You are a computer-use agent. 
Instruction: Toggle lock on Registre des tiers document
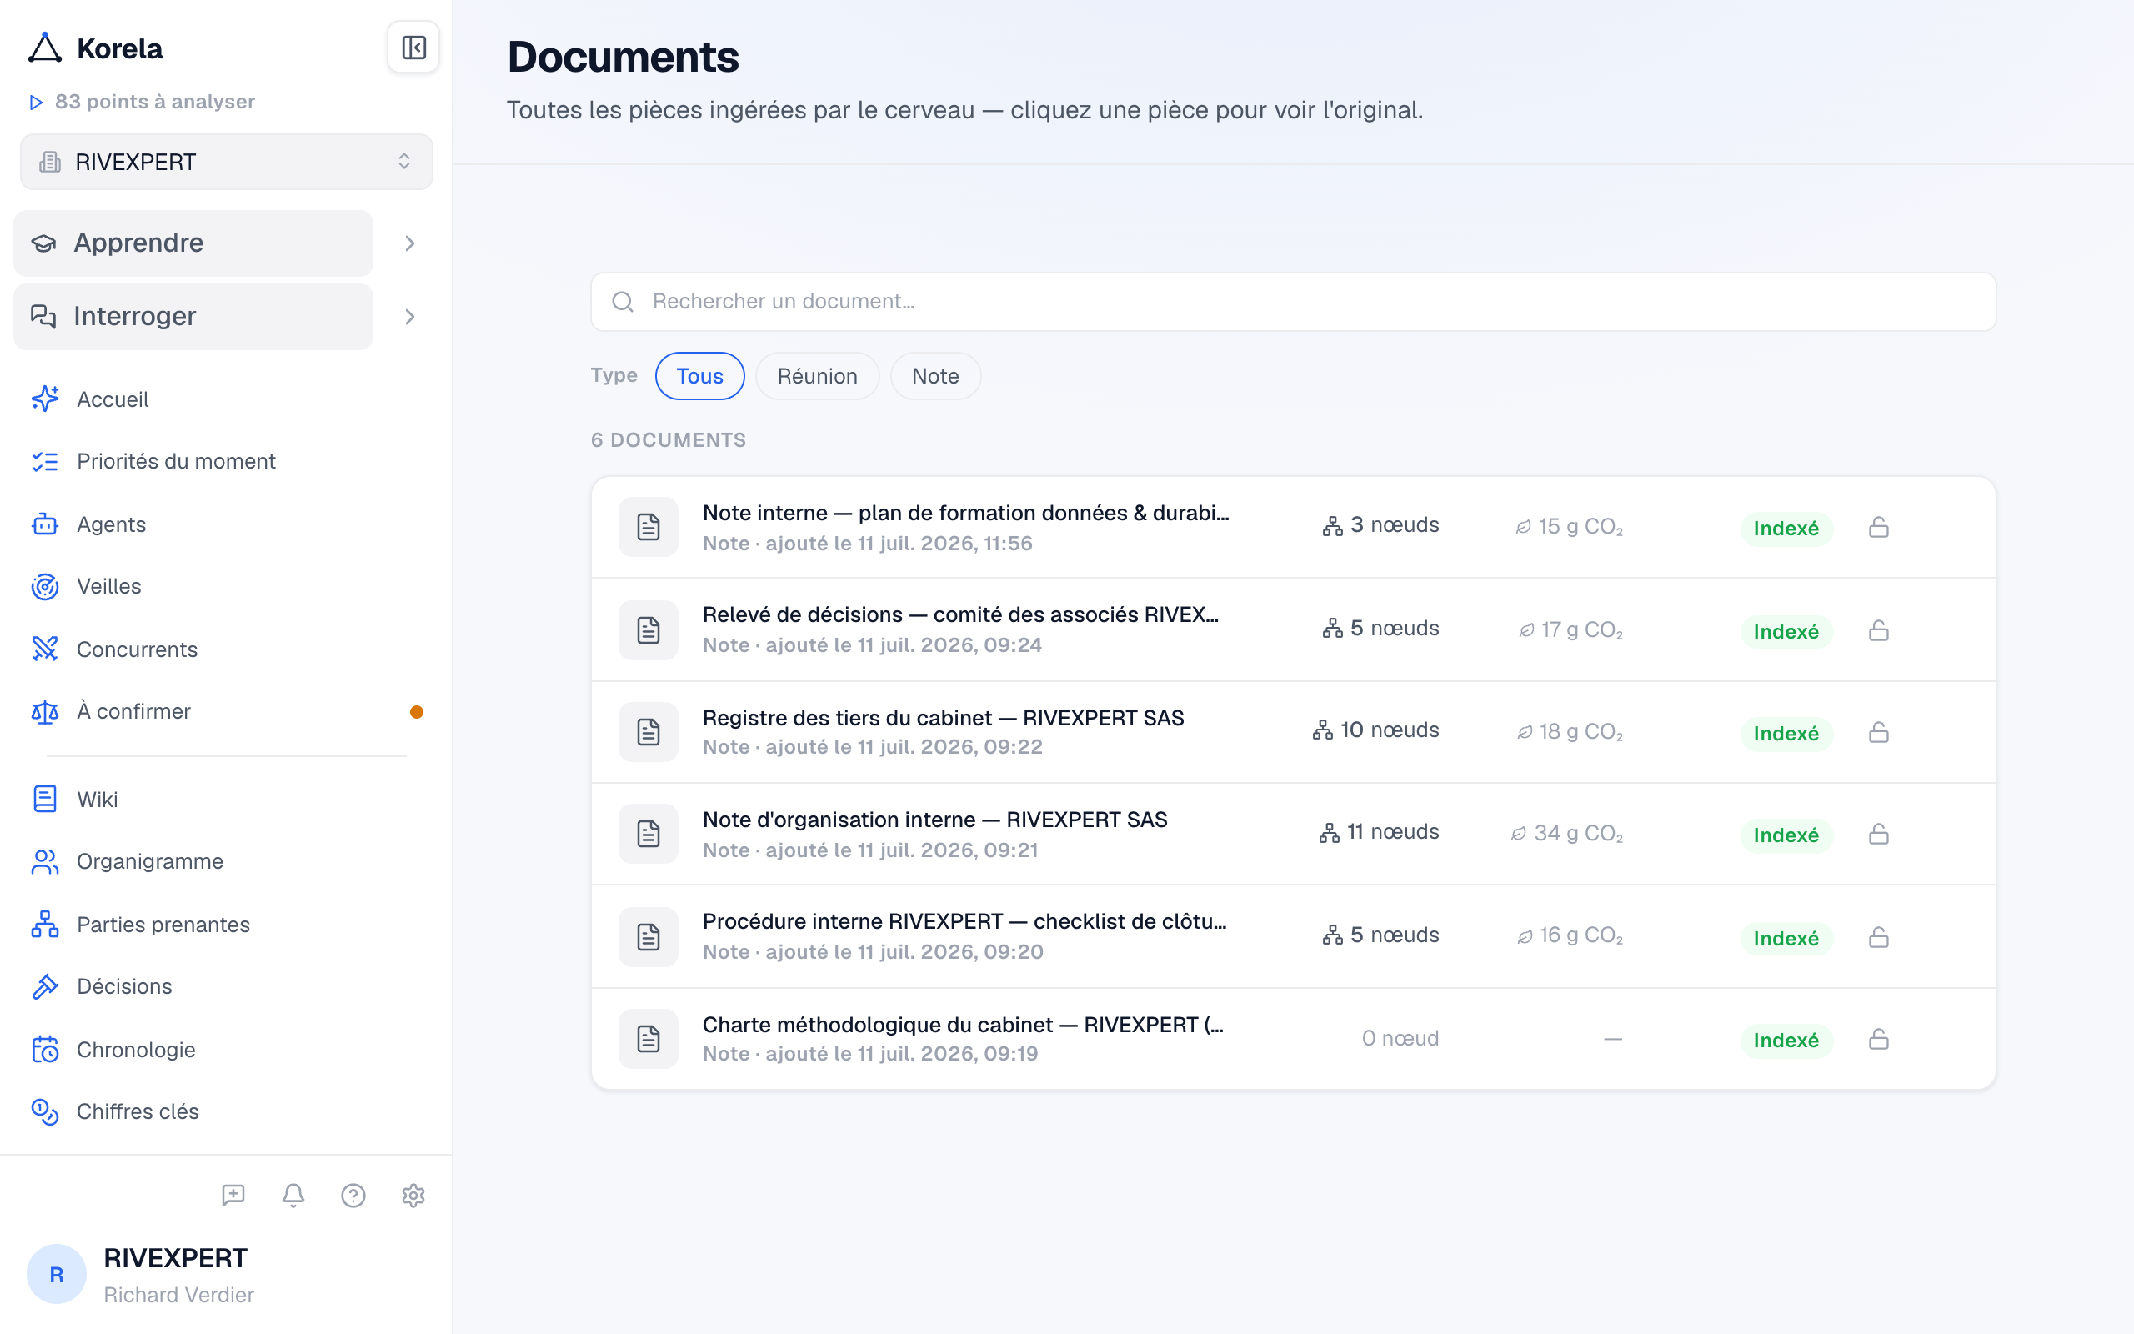(1878, 732)
